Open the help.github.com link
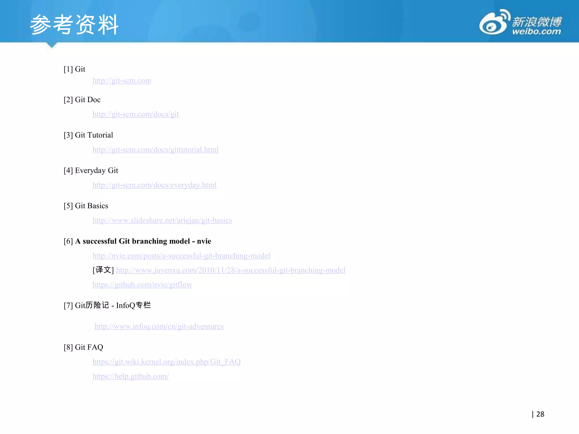 [x=131, y=376]
